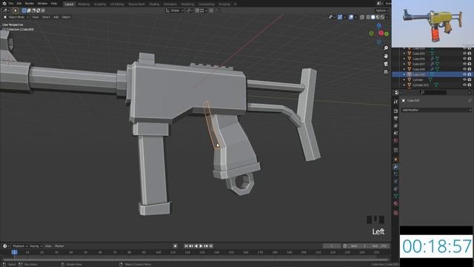Disable Cube.006 in renders camera icon
Viewport: 474px width, 267px height.
pyautogui.click(x=470, y=59)
